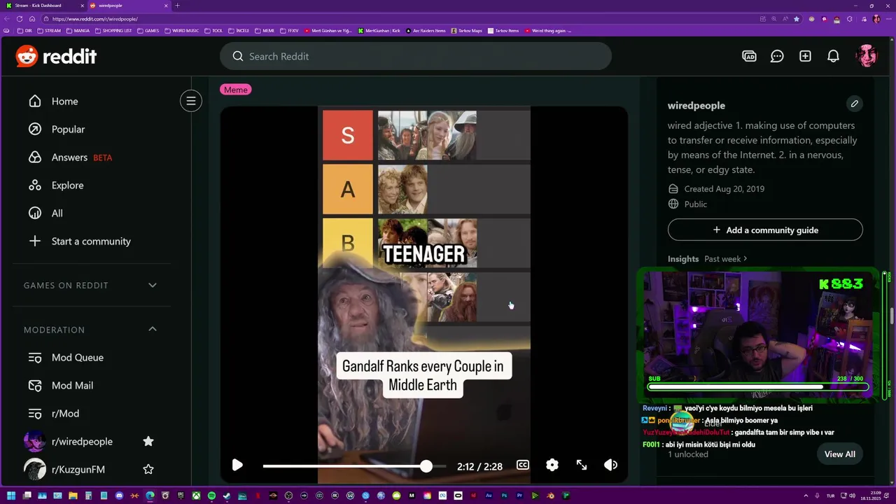Click the View All button

tap(839, 454)
